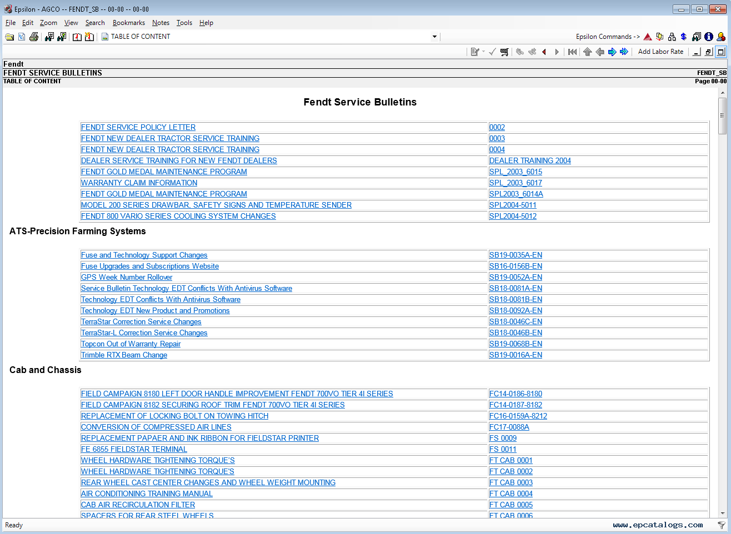The image size is (731, 534).
Task: Open Trimble RTX Beam Change link
Action: (x=124, y=355)
